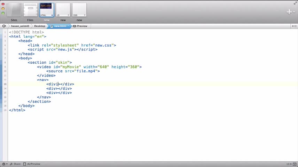Switch to the CSS new document tab
Viewport: 298px width, 167px height.
(x=79, y=10)
